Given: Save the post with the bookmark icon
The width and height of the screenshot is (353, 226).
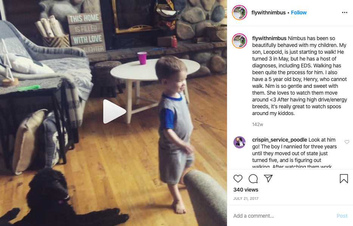Looking at the screenshot, I should [x=344, y=178].
